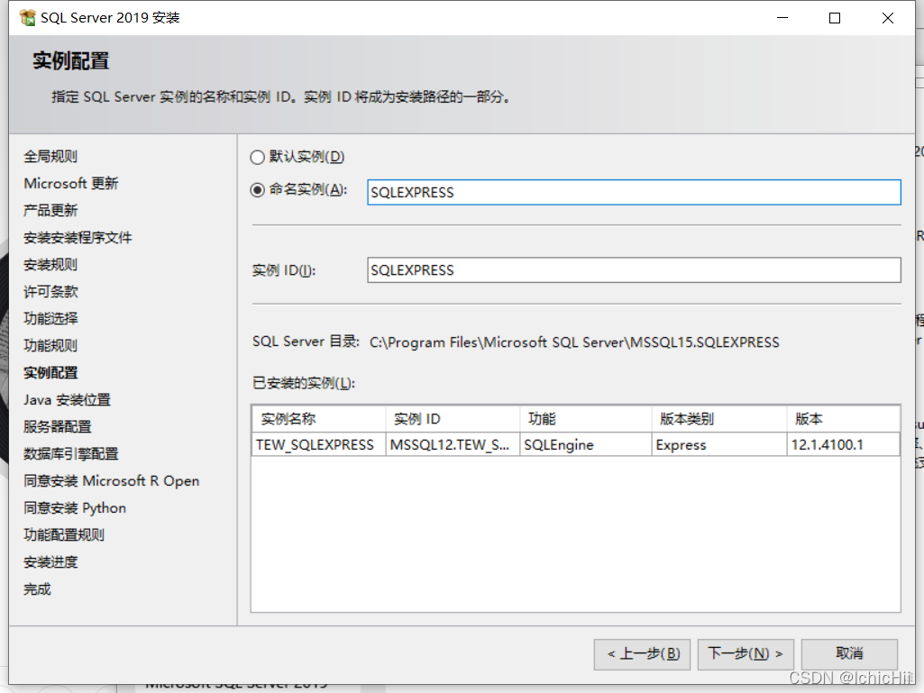
Task: Click the 数据库引擎配置 step
Action: click(x=71, y=454)
